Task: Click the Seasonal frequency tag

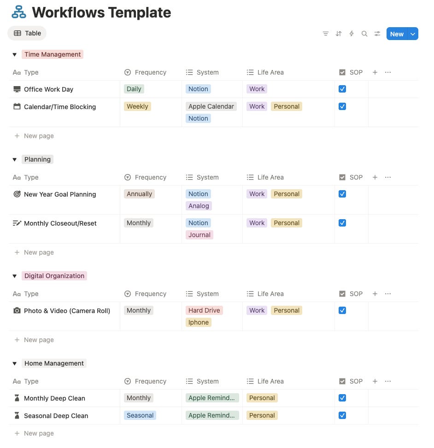Action: coord(140,415)
